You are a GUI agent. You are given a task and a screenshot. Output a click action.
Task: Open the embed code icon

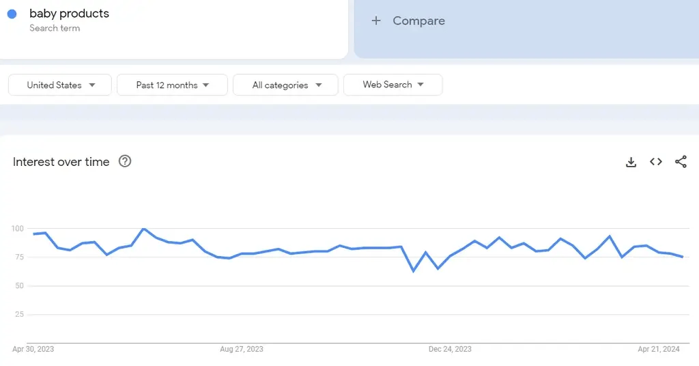click(x=656, y=162)
